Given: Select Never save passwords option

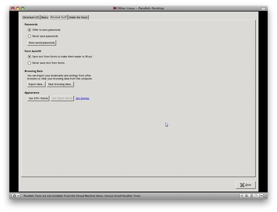Looking at the screenshot, I should [30, 36].
